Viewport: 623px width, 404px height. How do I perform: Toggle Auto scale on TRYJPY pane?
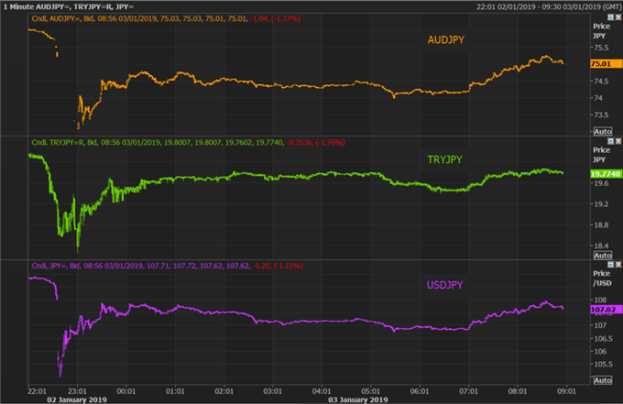[602, 256]
